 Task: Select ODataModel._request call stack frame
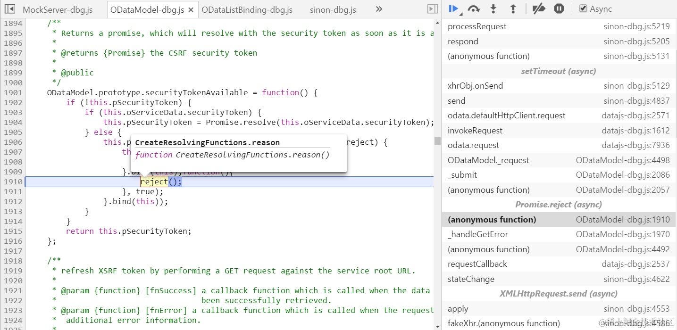click(x=560, y=160)
